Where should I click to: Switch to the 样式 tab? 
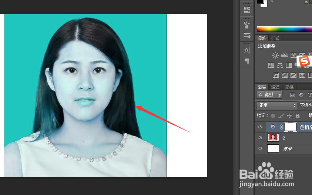[x=275, y=38]
